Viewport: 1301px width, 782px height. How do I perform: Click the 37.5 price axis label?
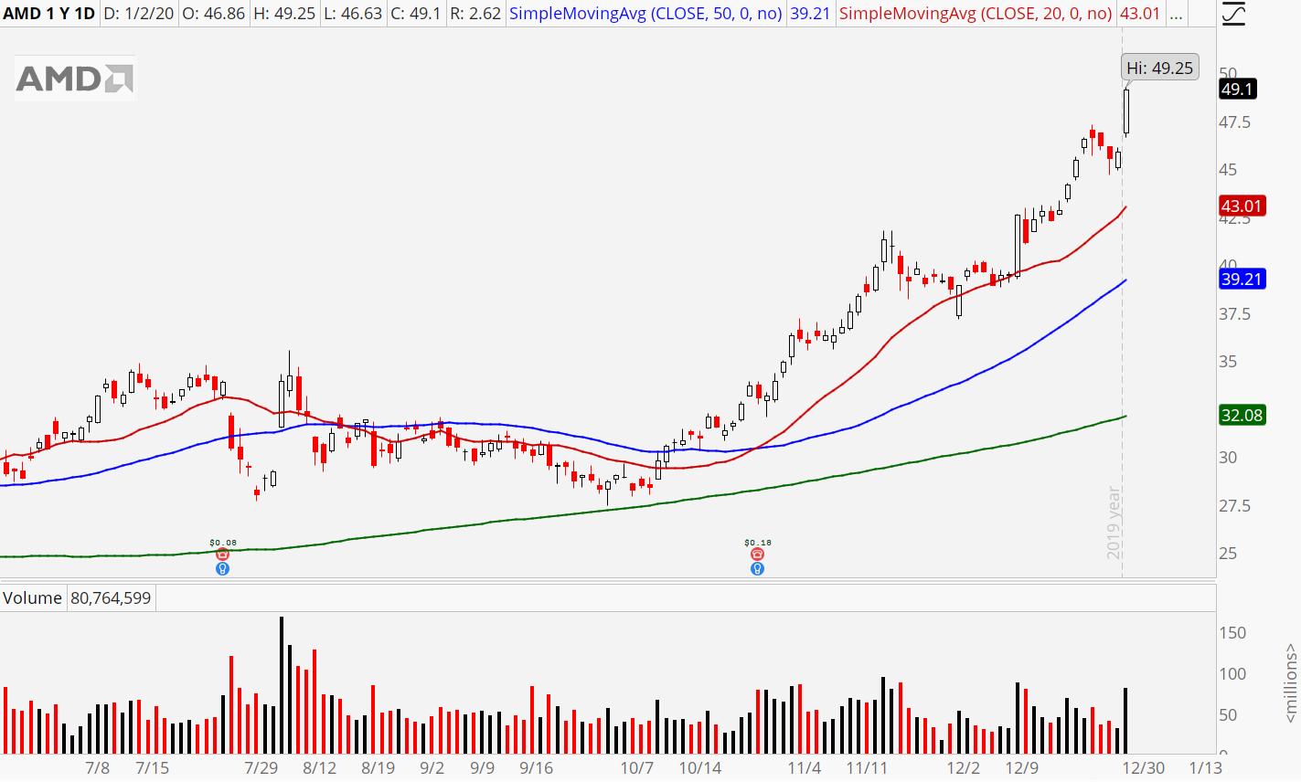tap(1235, 313)
